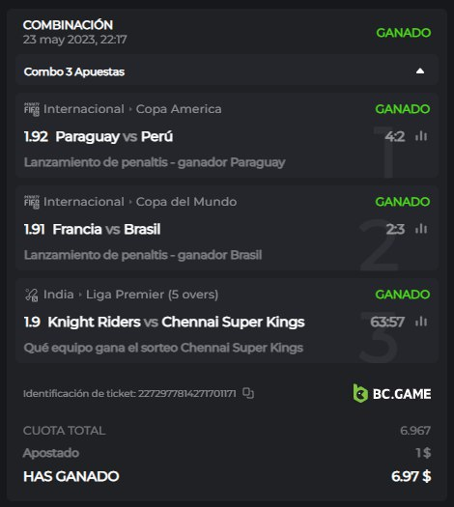Click the FIFA icon beside Copa del Mundo
Image resolution: width=454 pixels, height=507 pixels.
click(x=32, y=202)
